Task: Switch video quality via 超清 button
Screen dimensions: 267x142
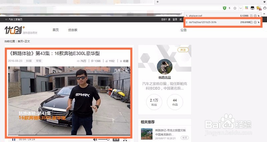Action: 116,140
